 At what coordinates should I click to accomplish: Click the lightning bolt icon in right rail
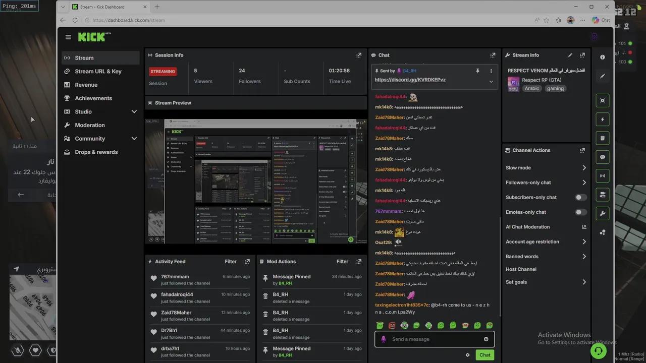coord(603,119)
